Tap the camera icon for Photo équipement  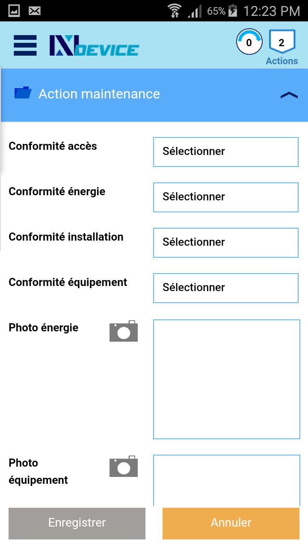coord(124,466)
